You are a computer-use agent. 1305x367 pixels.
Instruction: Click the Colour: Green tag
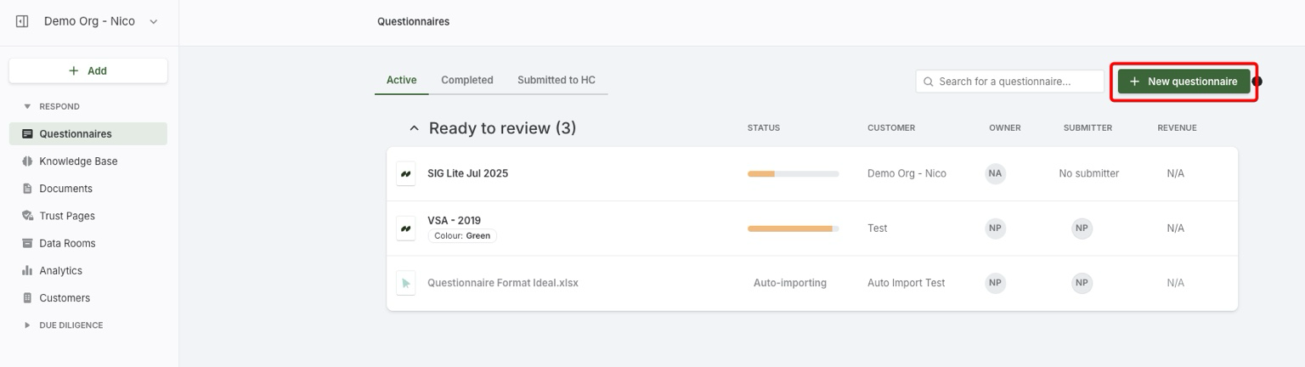pos(462,236)
